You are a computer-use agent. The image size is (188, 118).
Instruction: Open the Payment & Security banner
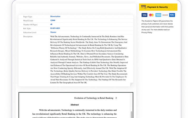click(x=158, y=7)
